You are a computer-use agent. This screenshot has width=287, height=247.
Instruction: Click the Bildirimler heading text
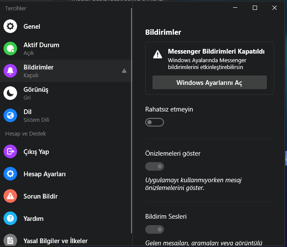[x=163, y=32]
